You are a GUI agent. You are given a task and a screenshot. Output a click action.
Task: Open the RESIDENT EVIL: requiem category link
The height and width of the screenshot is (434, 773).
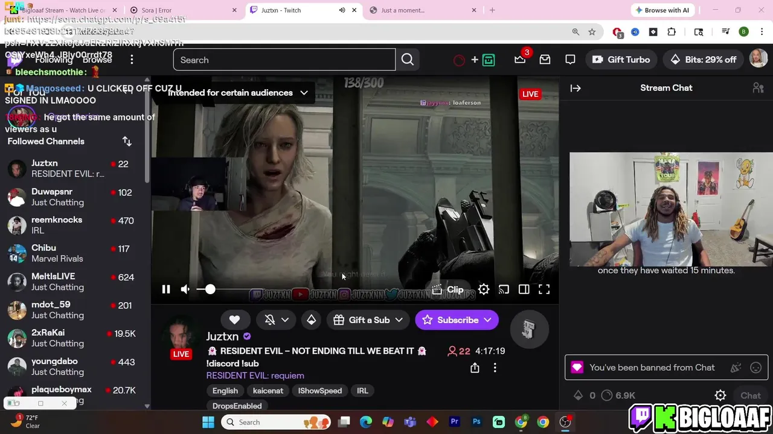(x=255, y=376)
